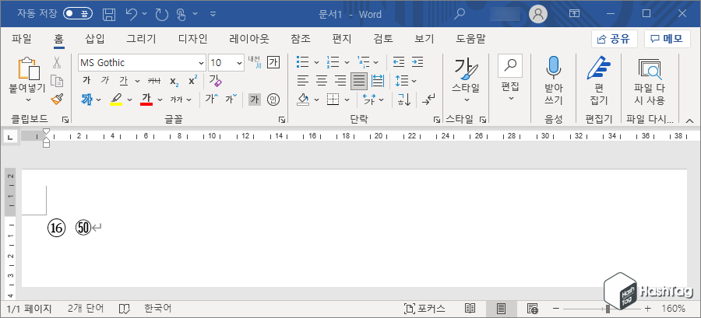The height and width of the screenshot is (318, 701).
Task: Toggle the AutoSave switch
Action: [78, 14]
